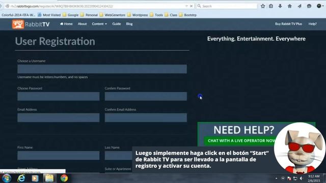The height and width of the screenshot is (183, 326).
Task: Bookmark this page with star icon
Action: [x=263, y=6]
